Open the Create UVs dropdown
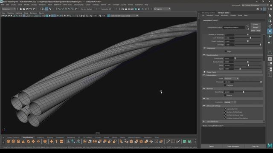Screen dimensions: 273x153 (230, 102)
